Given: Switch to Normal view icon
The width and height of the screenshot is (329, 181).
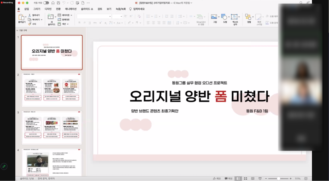Looking at the screenshot, I should (x=238, y=179).
